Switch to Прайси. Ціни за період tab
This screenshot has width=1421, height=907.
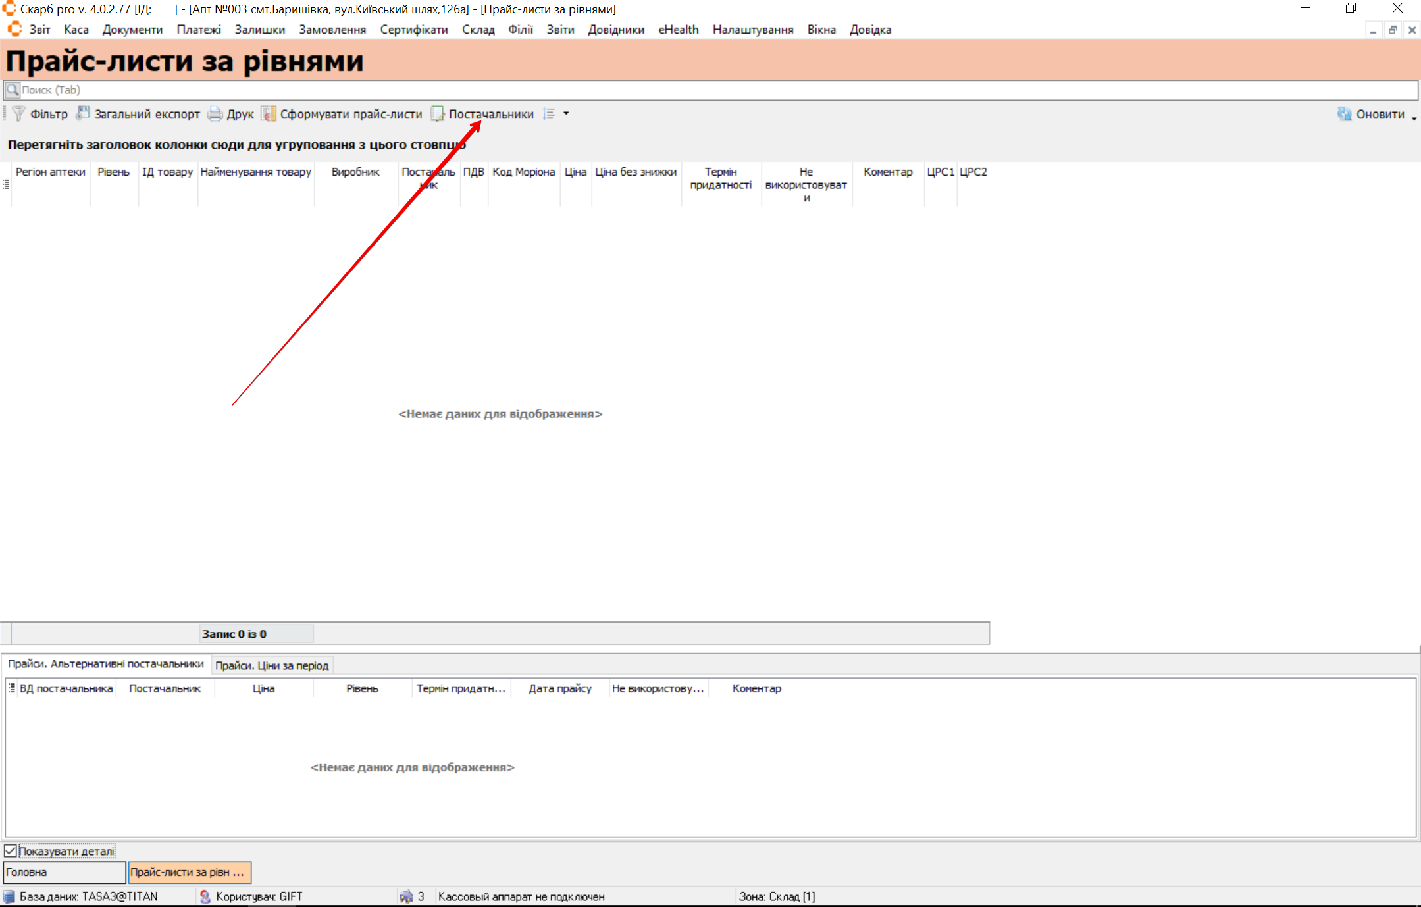pos(272,665)
